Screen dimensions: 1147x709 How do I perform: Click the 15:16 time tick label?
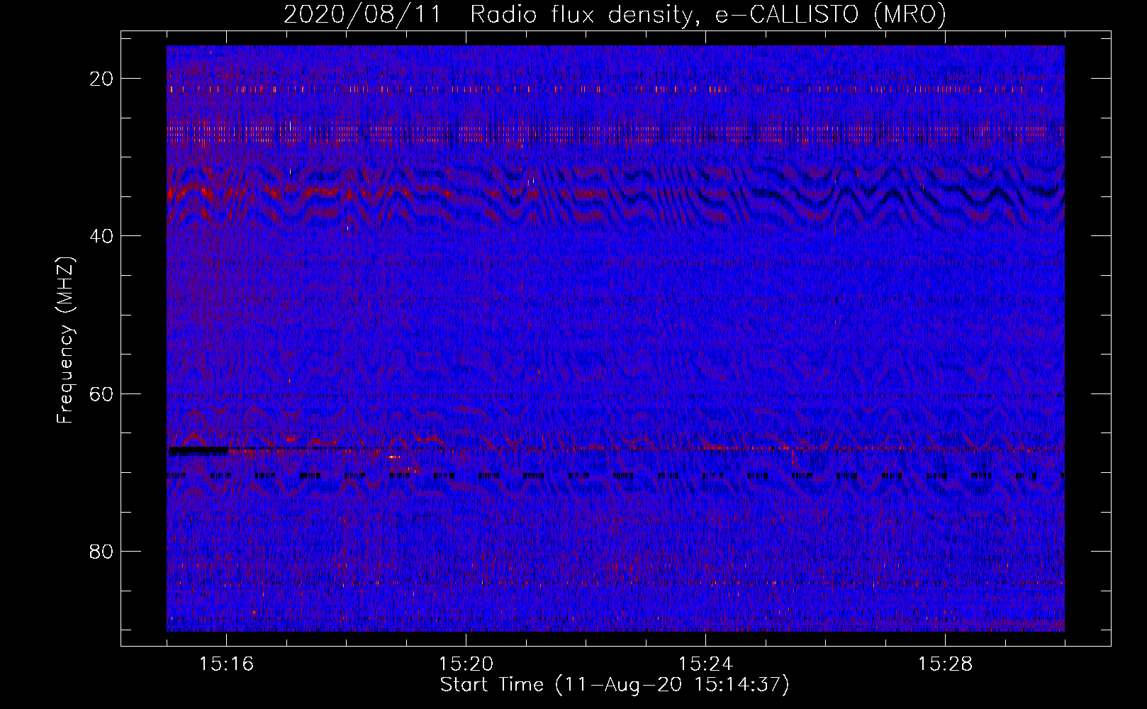(226, 664)
